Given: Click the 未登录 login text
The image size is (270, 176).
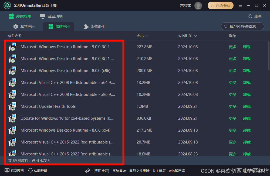Looking at the screenshot, I should click(186, 5).
